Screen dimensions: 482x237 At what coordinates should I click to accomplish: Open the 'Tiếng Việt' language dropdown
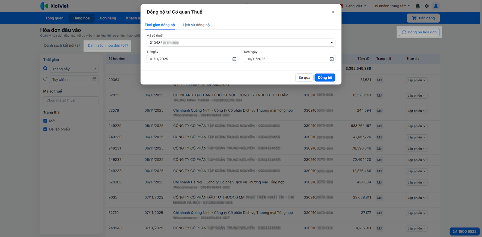click(x=355, y=6)
